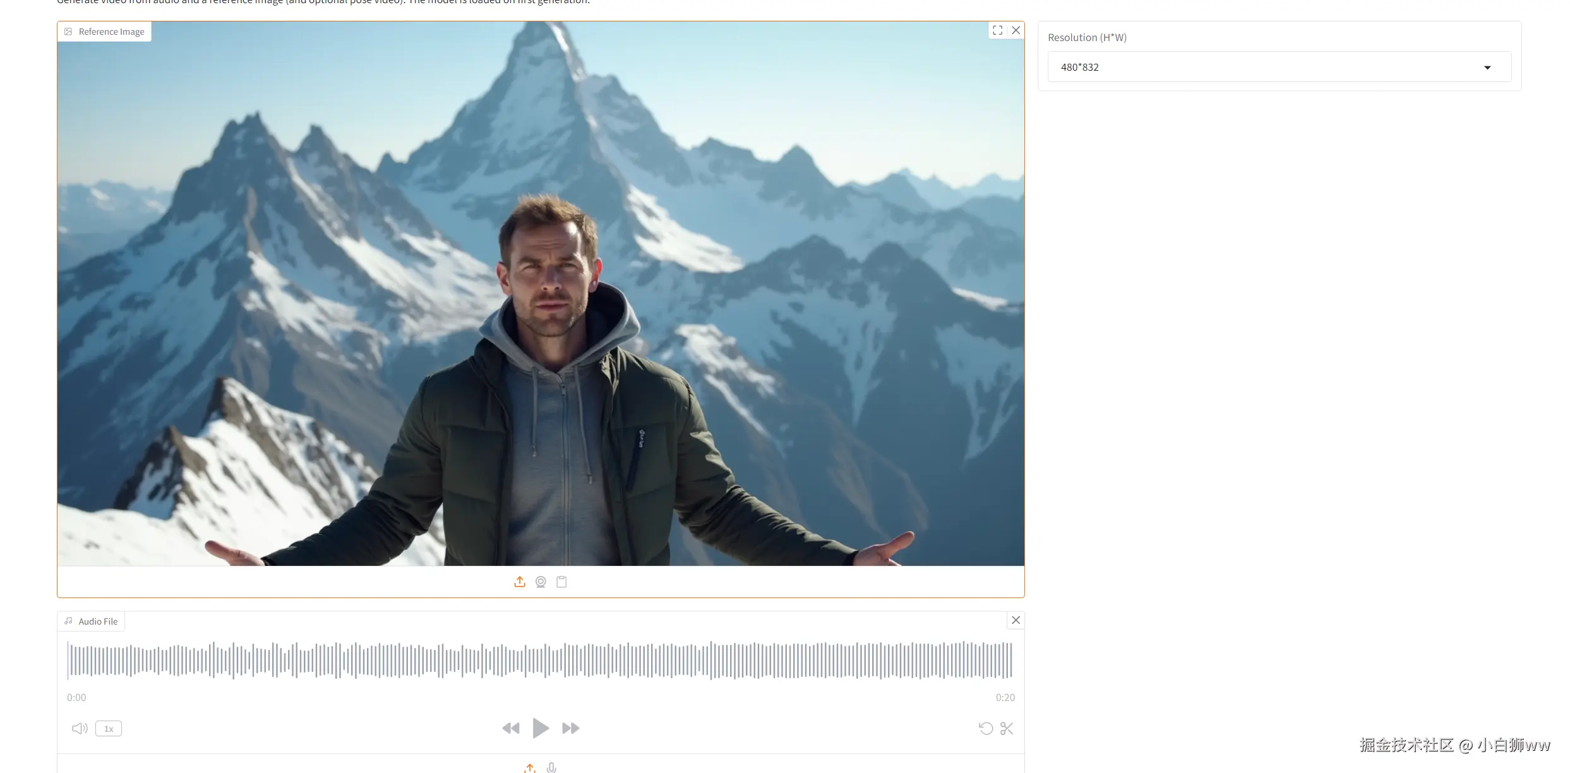Play the audio file
This screenshot has width=1570, height=773.
point(541,728)
